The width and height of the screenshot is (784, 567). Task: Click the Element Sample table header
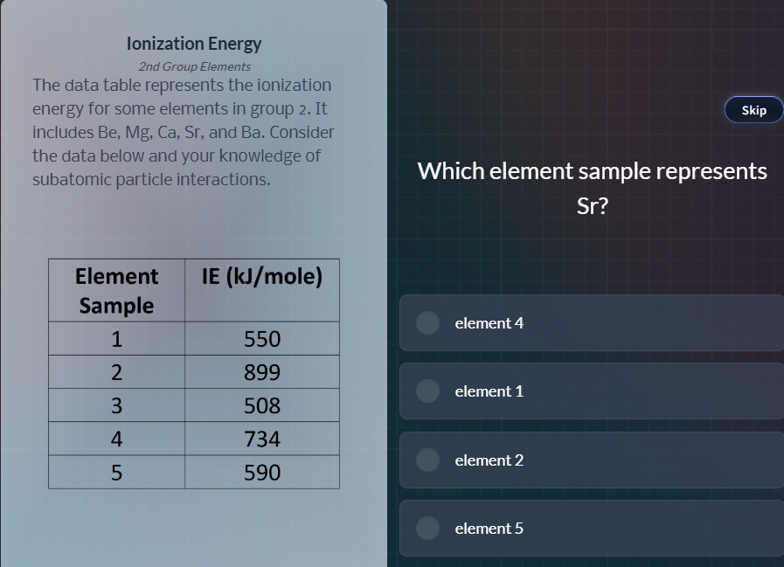coord(115,290)
